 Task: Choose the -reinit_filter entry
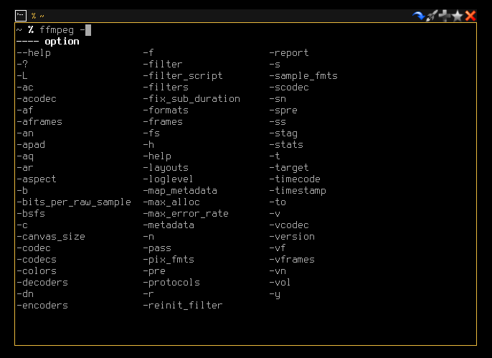pos(183,306)
